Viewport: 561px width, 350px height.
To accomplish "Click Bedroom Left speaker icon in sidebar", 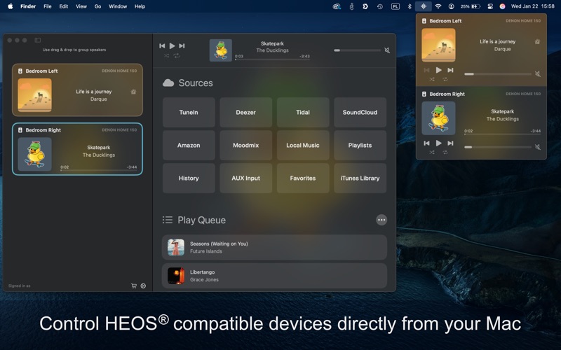I will (20, 71).
